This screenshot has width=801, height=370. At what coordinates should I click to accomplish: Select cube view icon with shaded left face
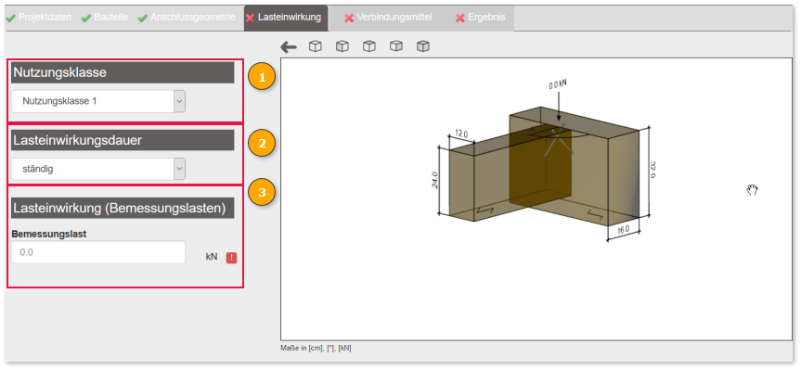pyautogui.click(x=342, y=46)
